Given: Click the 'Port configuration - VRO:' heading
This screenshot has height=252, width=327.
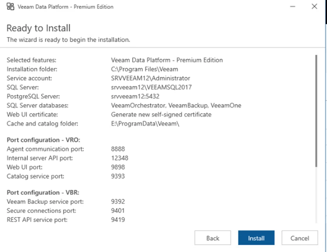Looking at the screenshot, I should coord(43,140).
